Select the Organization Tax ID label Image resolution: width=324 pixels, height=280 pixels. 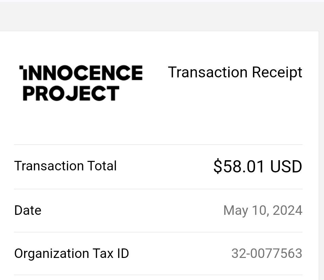point(72,254)
